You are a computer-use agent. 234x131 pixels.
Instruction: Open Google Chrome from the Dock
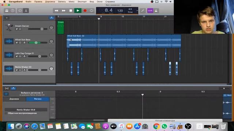click(x=156, y=126)
